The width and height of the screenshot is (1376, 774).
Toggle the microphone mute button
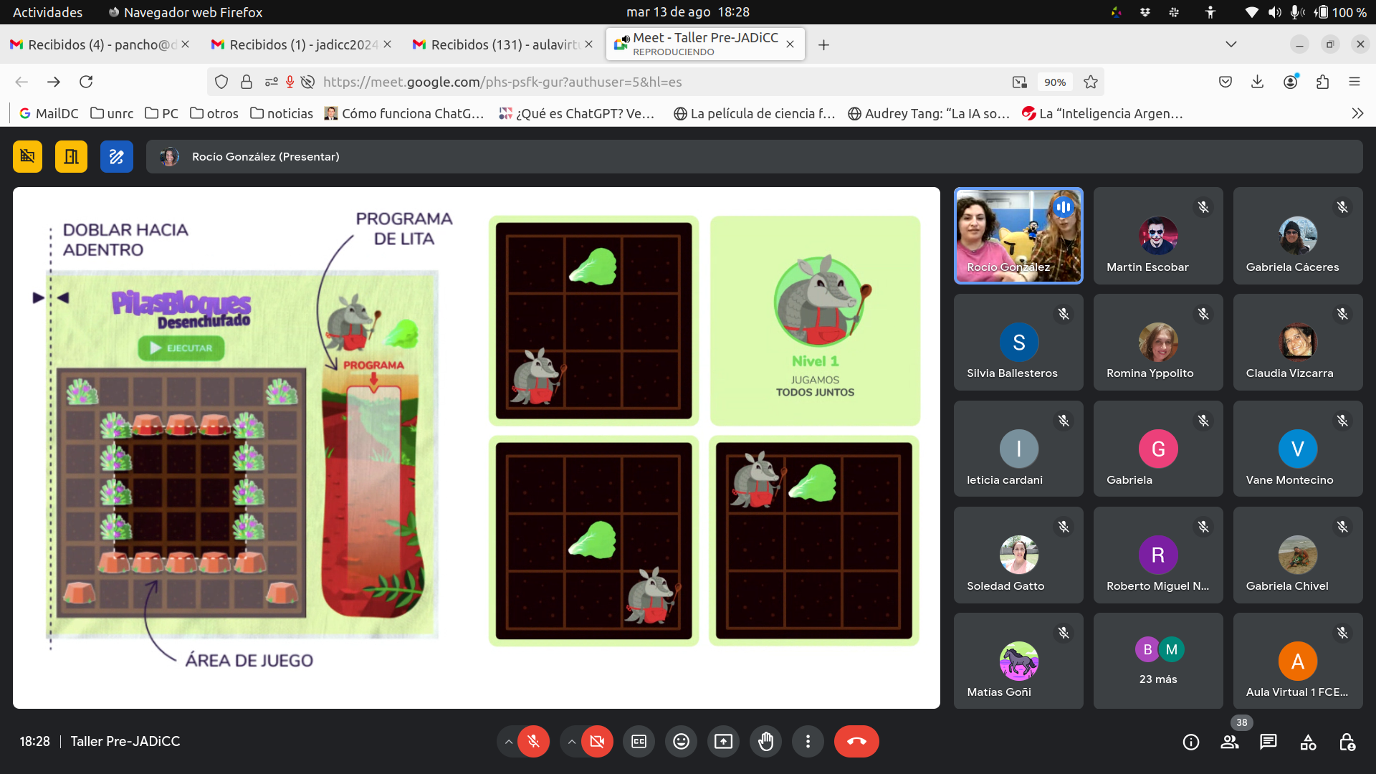533,741
